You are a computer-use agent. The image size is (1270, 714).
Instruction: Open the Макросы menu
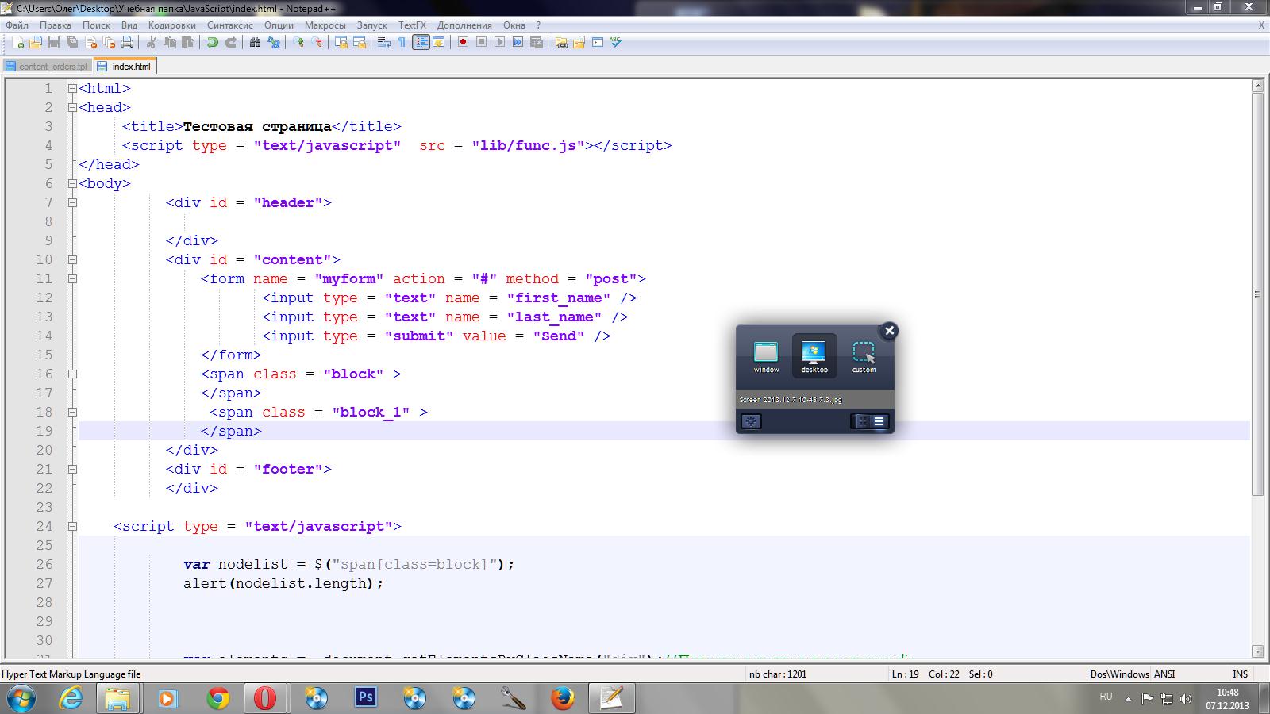tap(325, 25)
